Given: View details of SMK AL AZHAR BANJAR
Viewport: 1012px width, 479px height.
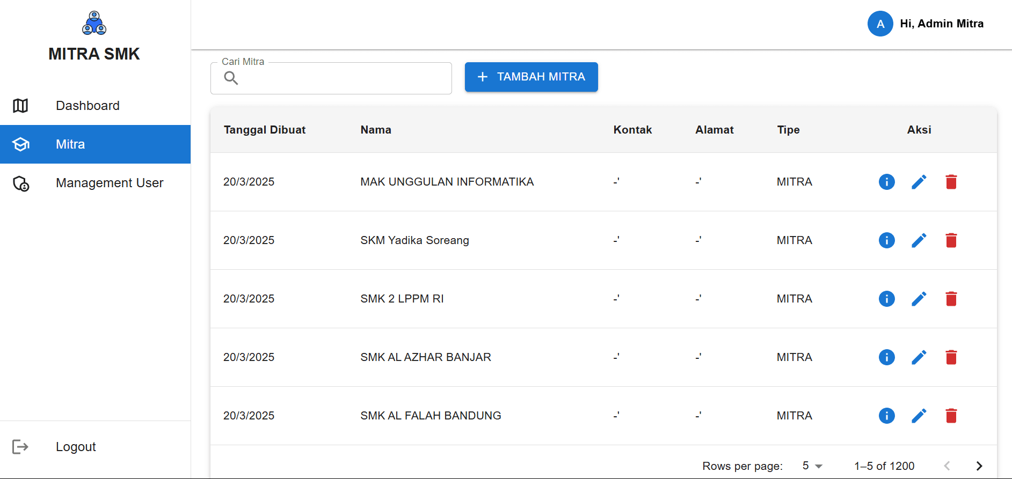Looking at the screenshot, I should coord(886,357).
